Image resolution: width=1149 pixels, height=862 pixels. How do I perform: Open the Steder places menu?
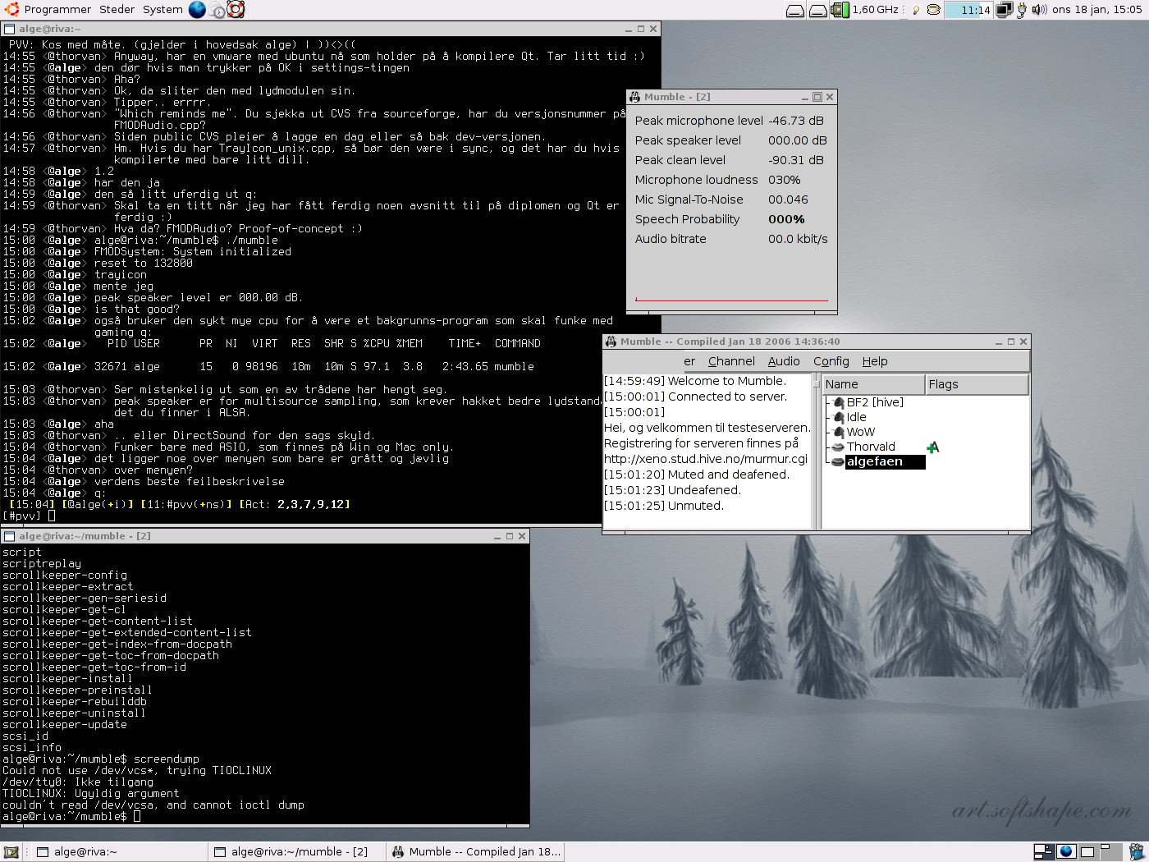(117, 9)
